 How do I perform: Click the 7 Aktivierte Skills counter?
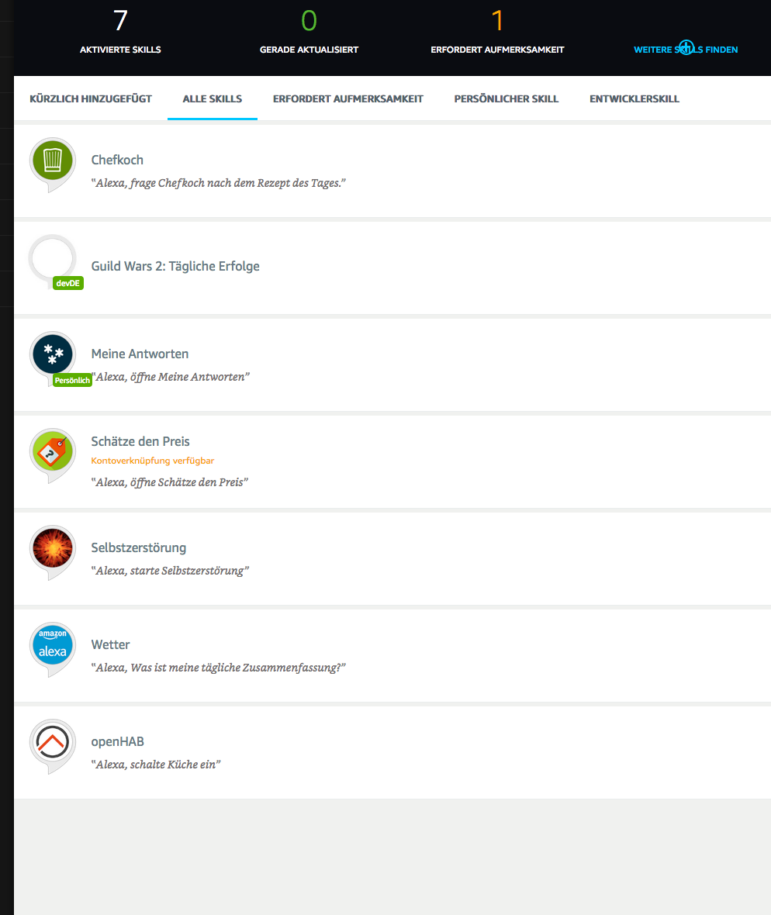coord(120,31)
